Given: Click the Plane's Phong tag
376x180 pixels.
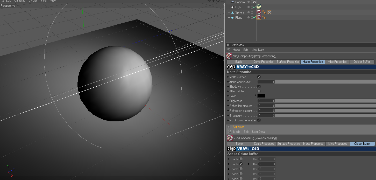Looking at the screenshot, I should [264, 17].
